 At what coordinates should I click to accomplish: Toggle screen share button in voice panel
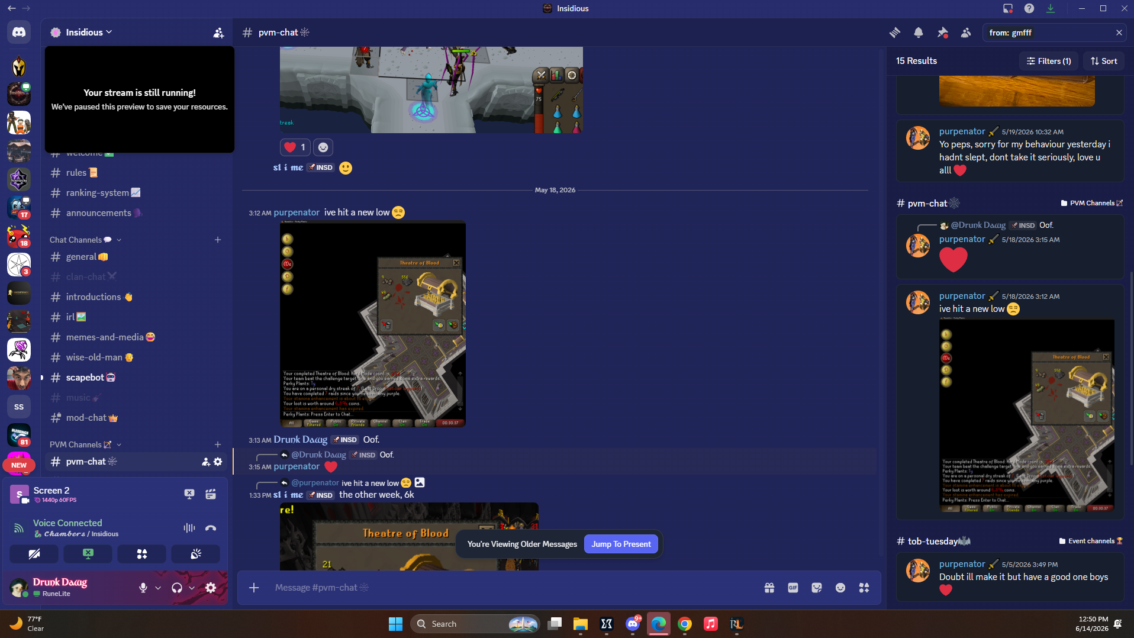click(88, 554)
